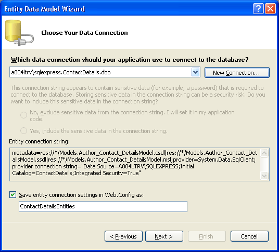This screenshot has height=252, width=279.
Task: Proceed with the Next button
Action: (164, 236)
